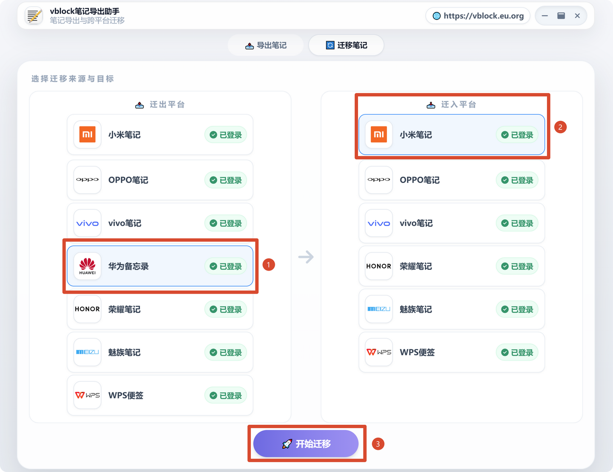
Task: Select OPPO笔记 as the 迁入平台 target
Action: (452, 180)
